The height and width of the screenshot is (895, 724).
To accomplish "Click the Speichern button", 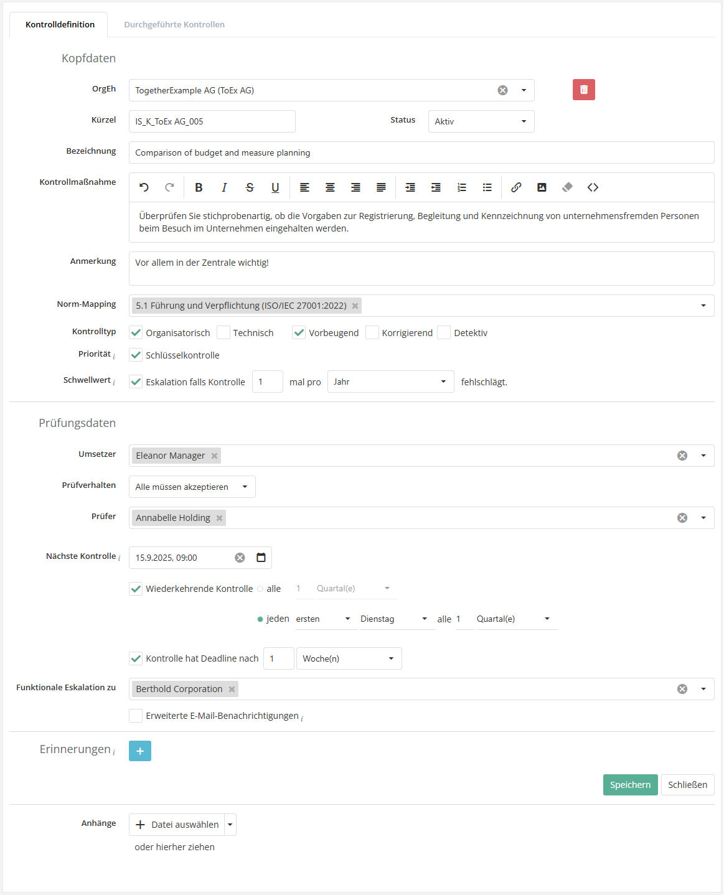I will coord(630,785).
